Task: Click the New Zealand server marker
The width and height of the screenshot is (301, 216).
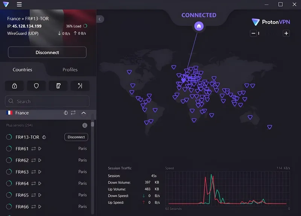Action: tap(269, 127)
